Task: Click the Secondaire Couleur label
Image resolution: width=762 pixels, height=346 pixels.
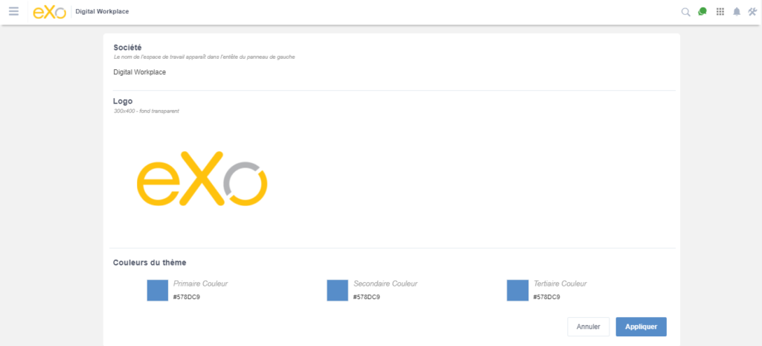Action: click(385, 283)
